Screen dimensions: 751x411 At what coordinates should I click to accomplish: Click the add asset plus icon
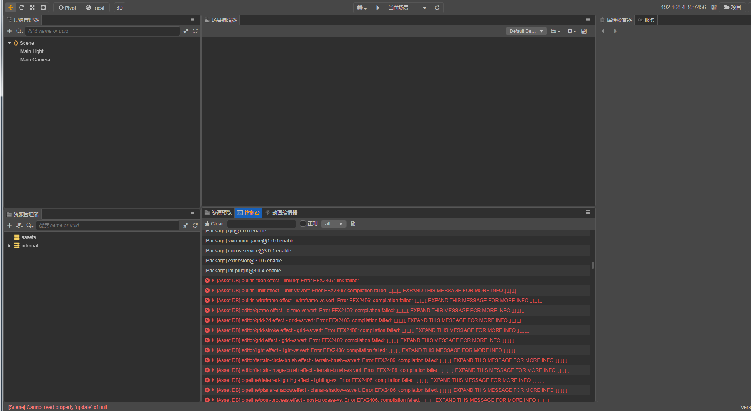pyautogui.click(x=10, y=225)
